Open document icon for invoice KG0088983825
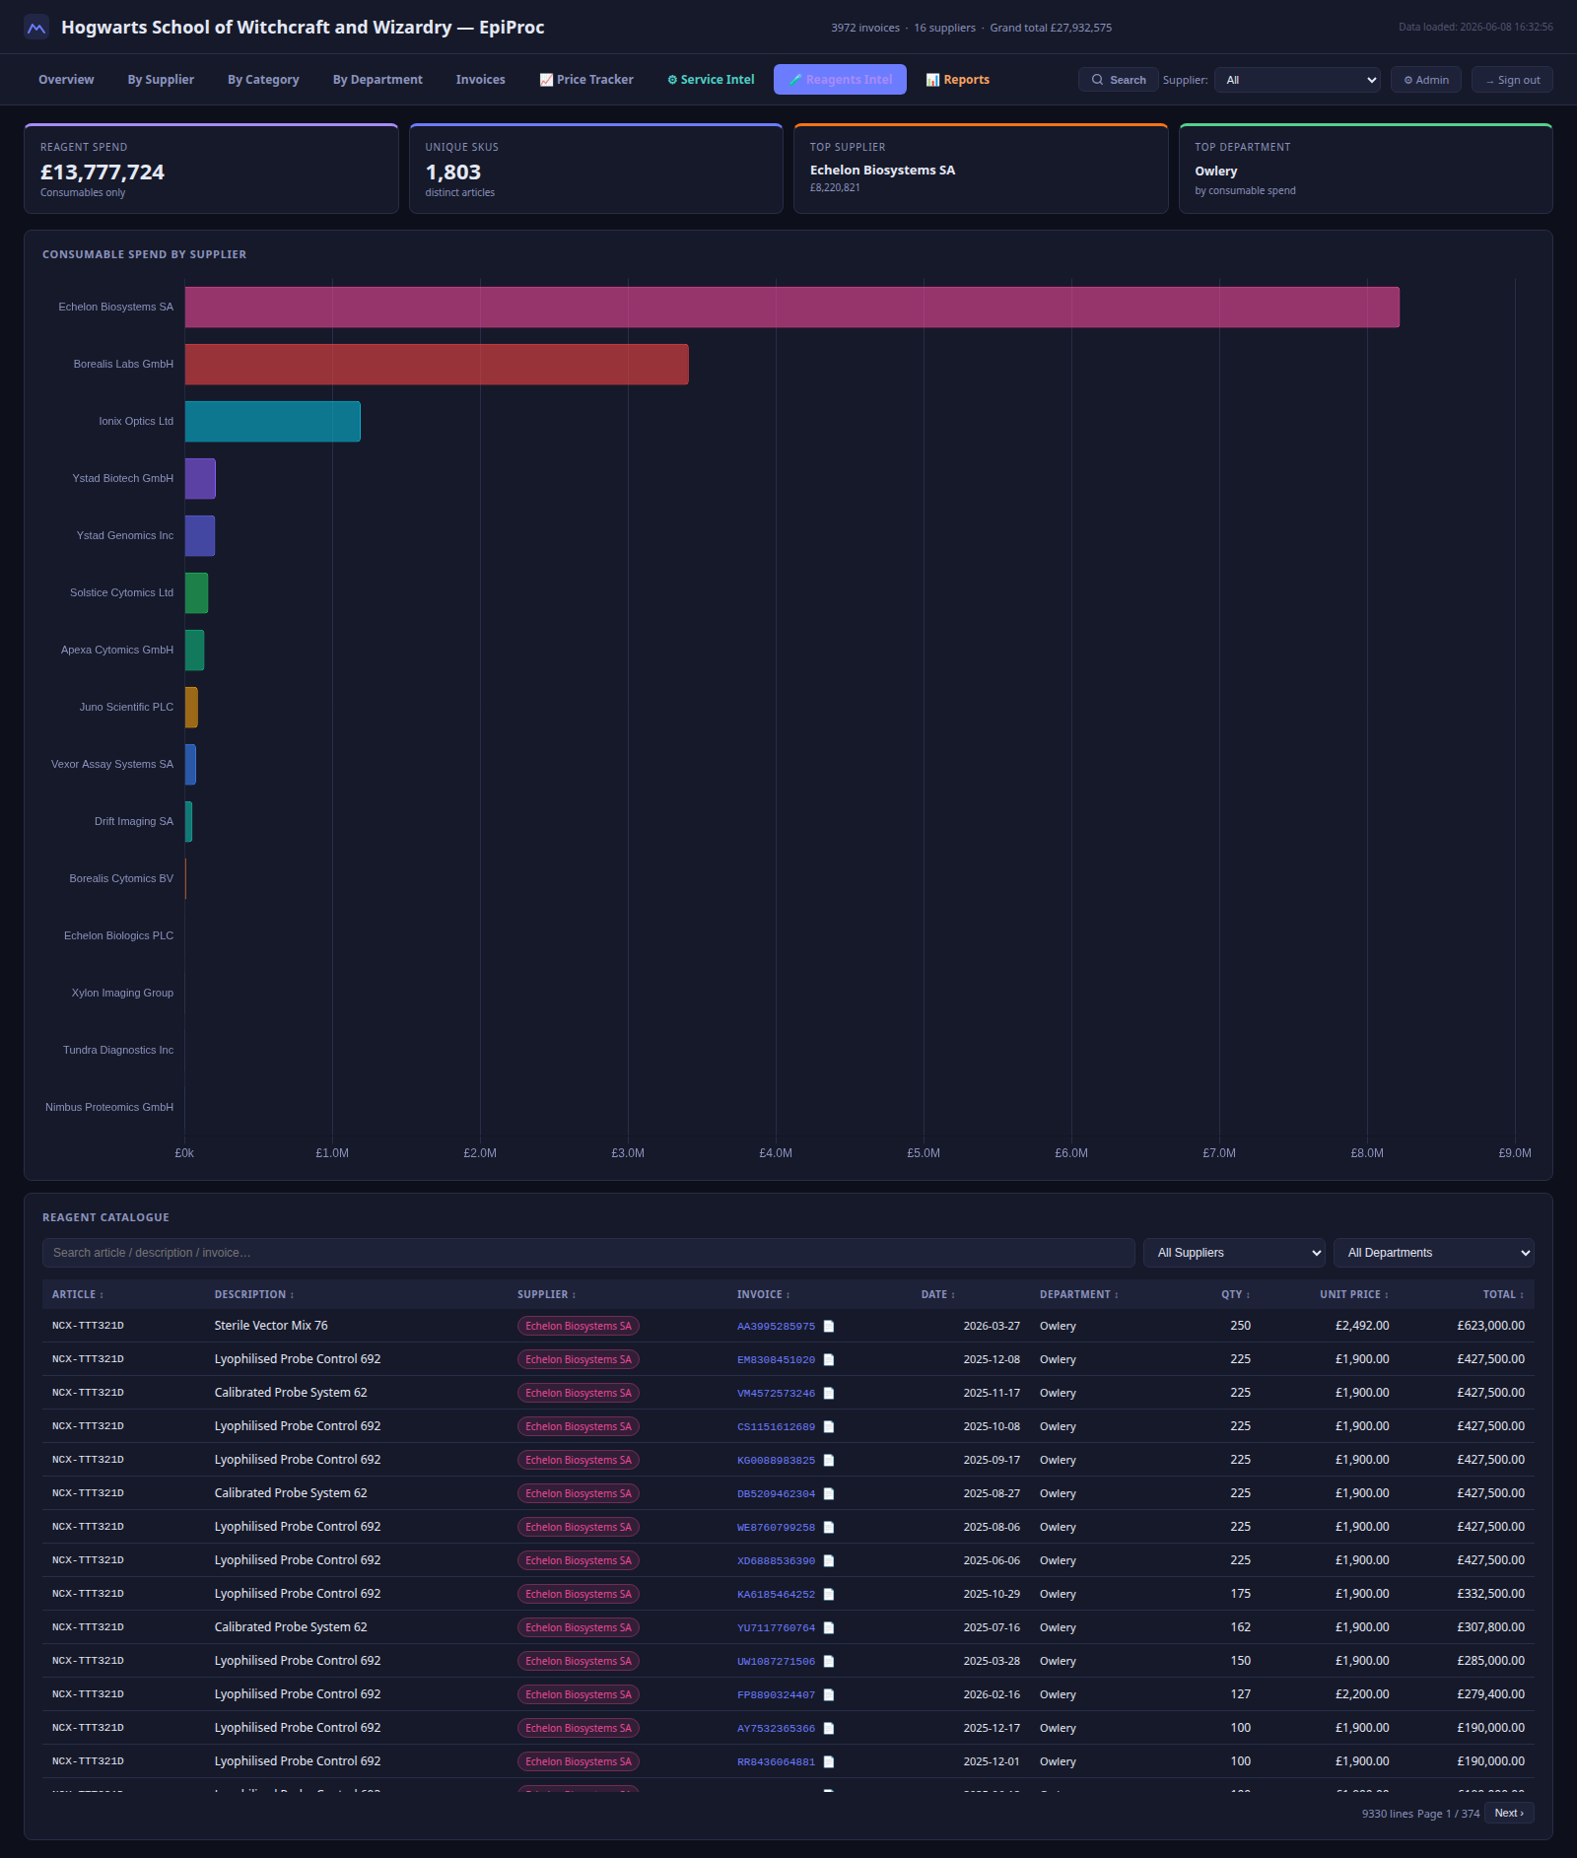Viewport: 1577px width, 1858px height. pos(829,1460)
